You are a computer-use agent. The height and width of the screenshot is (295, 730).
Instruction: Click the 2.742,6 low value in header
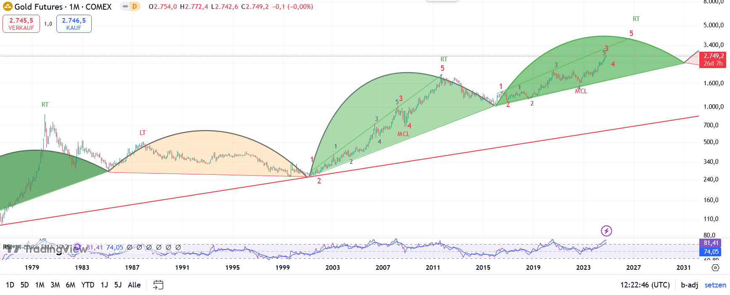click(227, 7)
